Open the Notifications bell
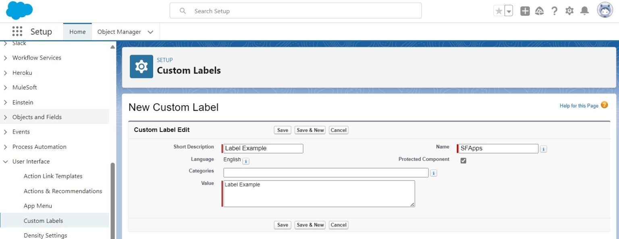Screen dimensions: 619x239 (x=584, y=11)
